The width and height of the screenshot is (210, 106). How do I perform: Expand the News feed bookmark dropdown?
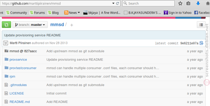[x=72, y=13]
